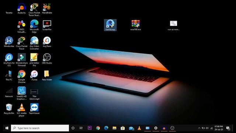Open Any Video Converter shortcut
Screen dimensions: 236x133
34,43
